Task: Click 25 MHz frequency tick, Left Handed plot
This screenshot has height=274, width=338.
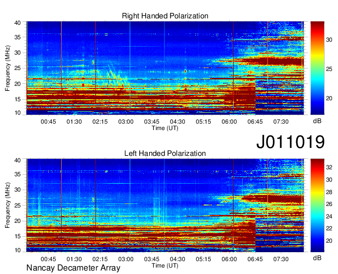Action: point(18,205)
